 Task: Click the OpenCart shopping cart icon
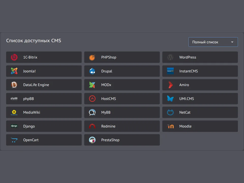(14, 140)
